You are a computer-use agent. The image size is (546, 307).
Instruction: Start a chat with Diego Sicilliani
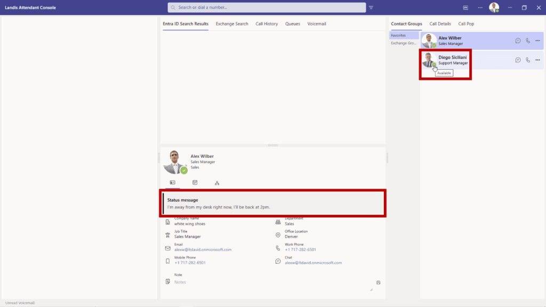tap(518, 60)
